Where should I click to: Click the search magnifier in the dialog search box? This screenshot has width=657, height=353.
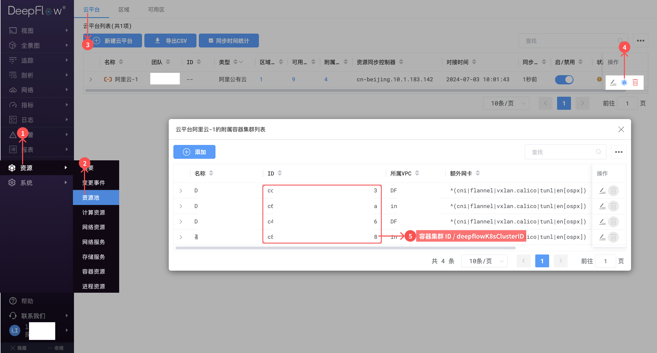[598, 152]
